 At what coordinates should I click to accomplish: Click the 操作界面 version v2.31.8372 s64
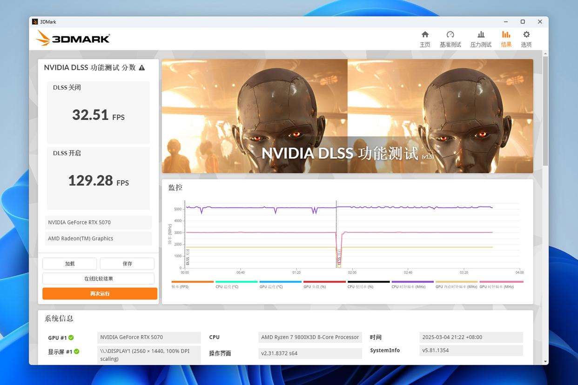310,353
